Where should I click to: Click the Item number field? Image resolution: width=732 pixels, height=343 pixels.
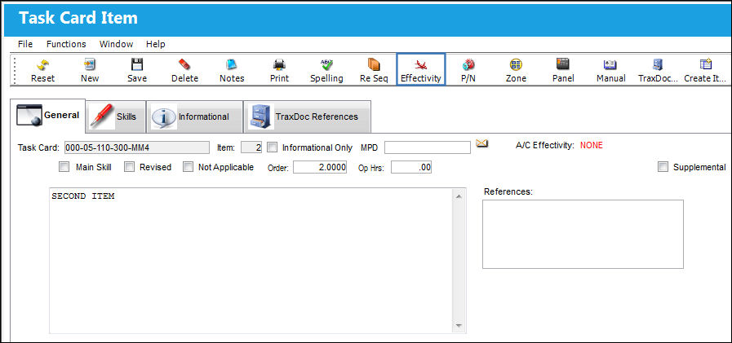[251, 147]
